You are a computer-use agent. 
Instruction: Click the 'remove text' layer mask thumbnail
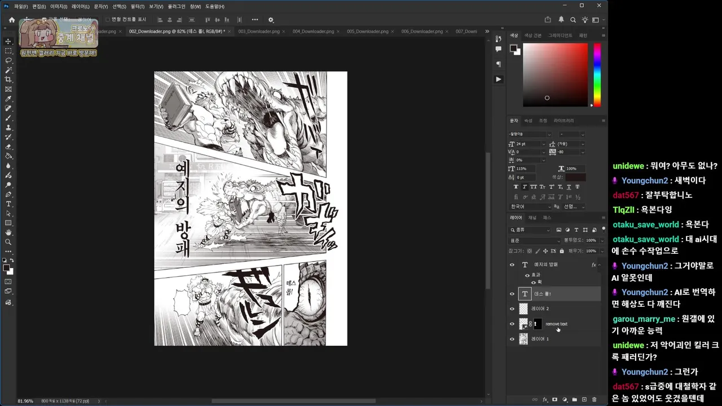pos(538,324)
